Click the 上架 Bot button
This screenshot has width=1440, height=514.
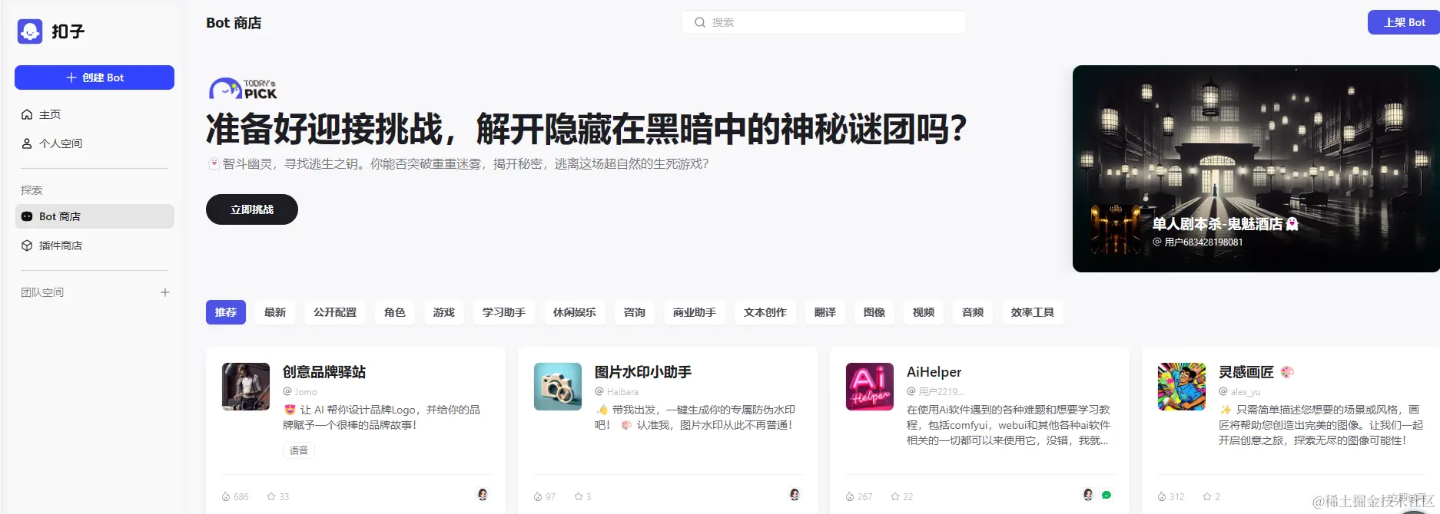click(x=1404, y=22)
